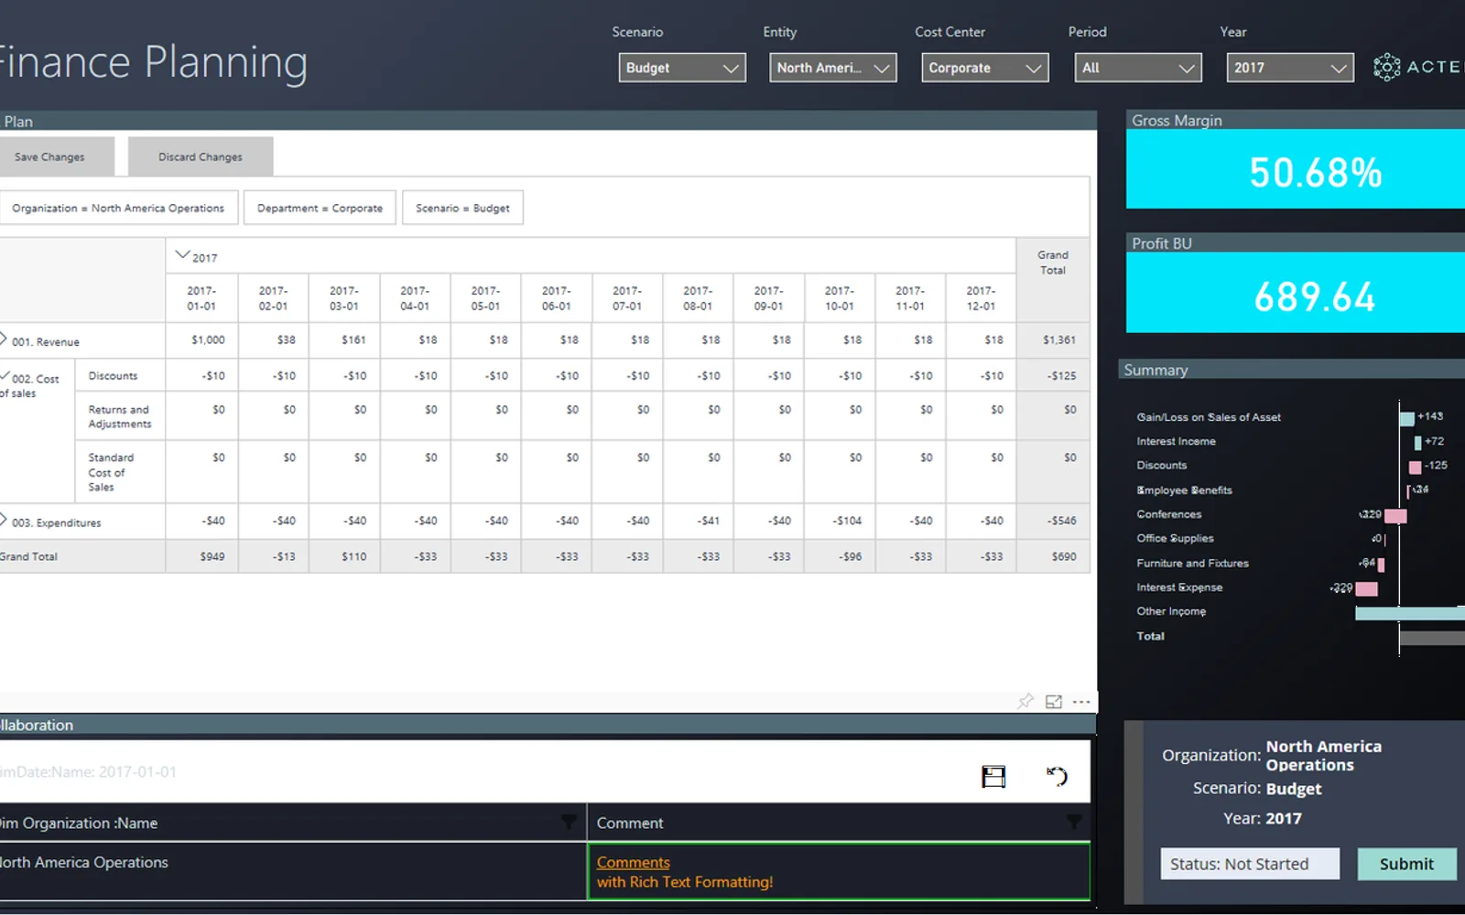
Task: Open the Comments rich text link
Action: (633, 862)
